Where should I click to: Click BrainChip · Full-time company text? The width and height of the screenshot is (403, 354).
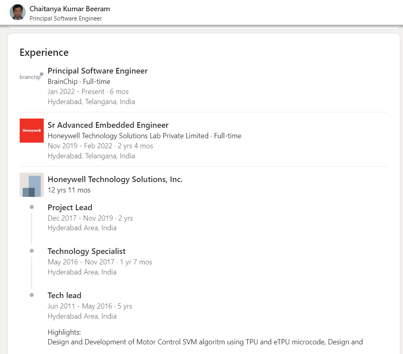[x=79, y=82]
